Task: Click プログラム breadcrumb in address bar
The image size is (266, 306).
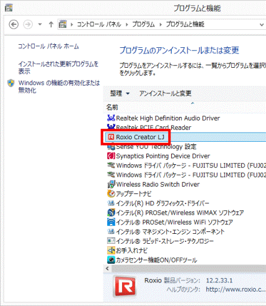Action: 143,24
